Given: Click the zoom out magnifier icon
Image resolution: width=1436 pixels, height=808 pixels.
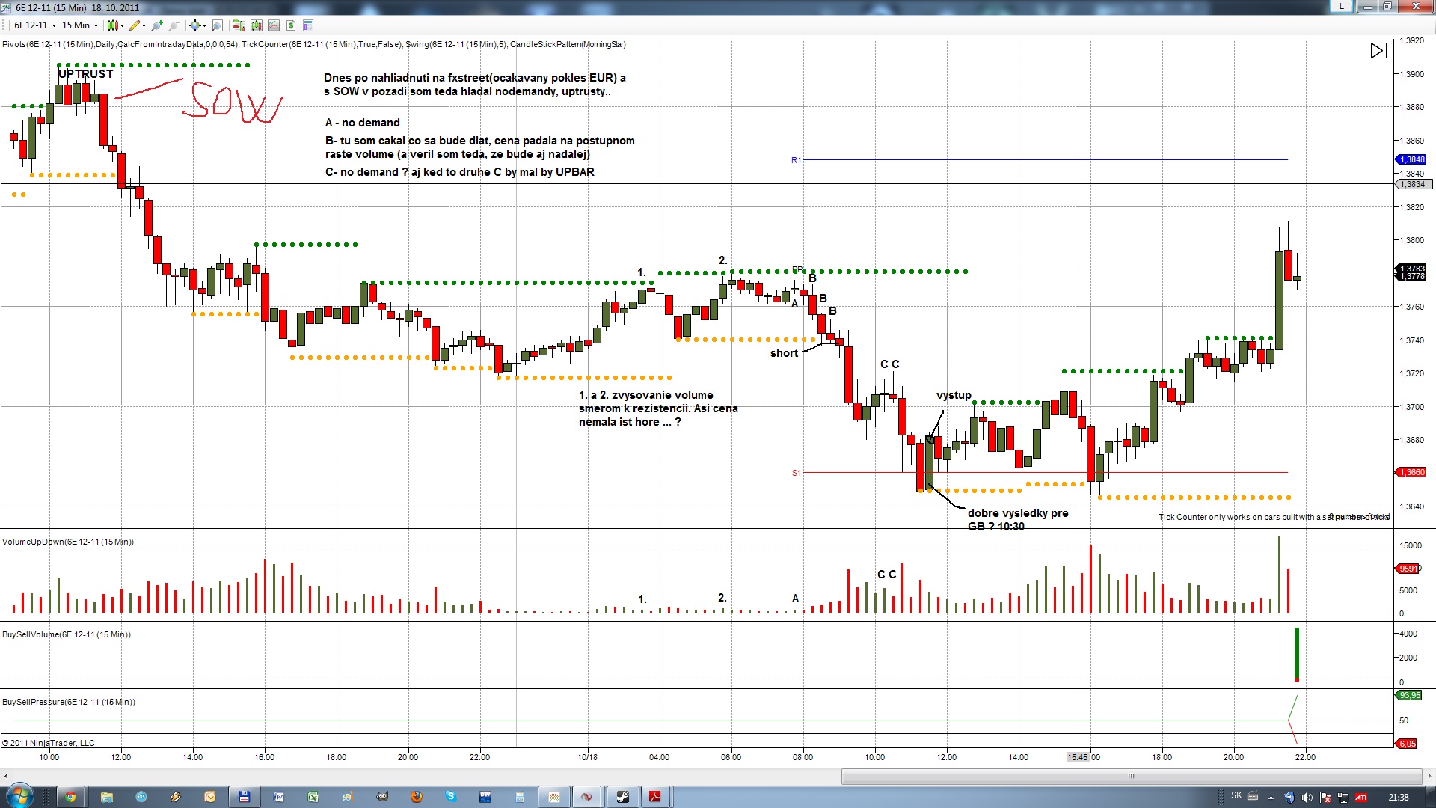Looking at the screenshot, I should (x=174, y=25).
